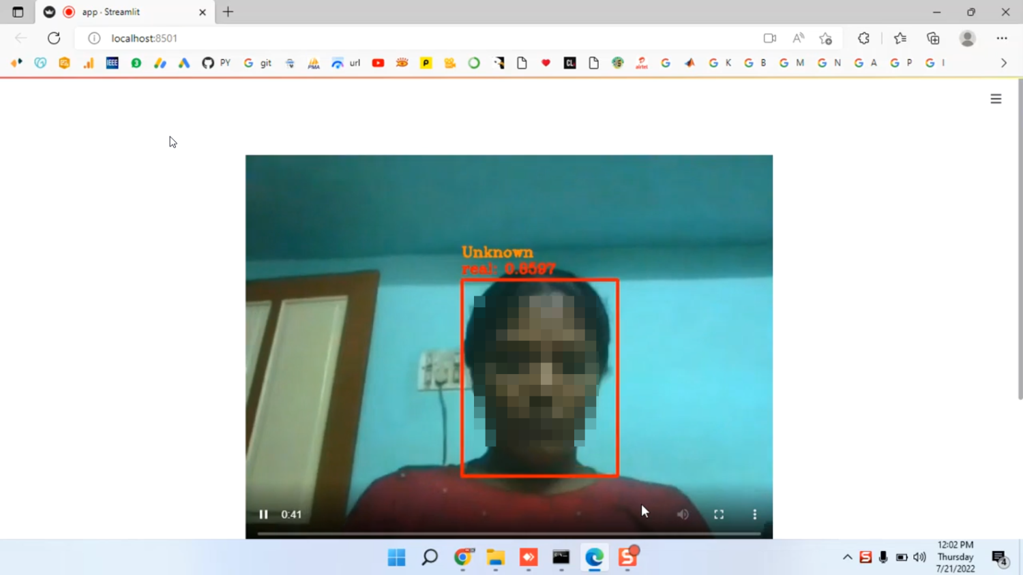Add this page to favorites
Screen dimensions: 1023x575
[x=826, y=38]
